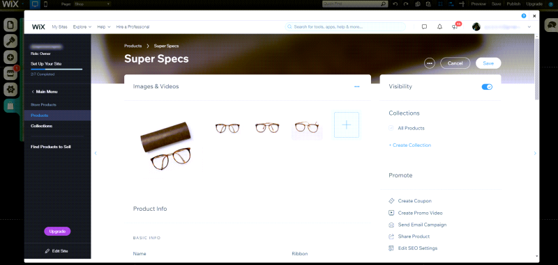Expand the Help menu in dashboard header
558x265 pixels.
104,27
